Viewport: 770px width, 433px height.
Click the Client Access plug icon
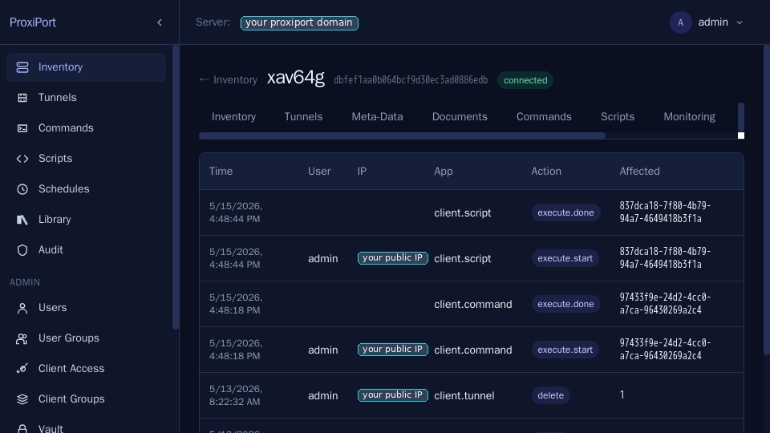point(22,369)
